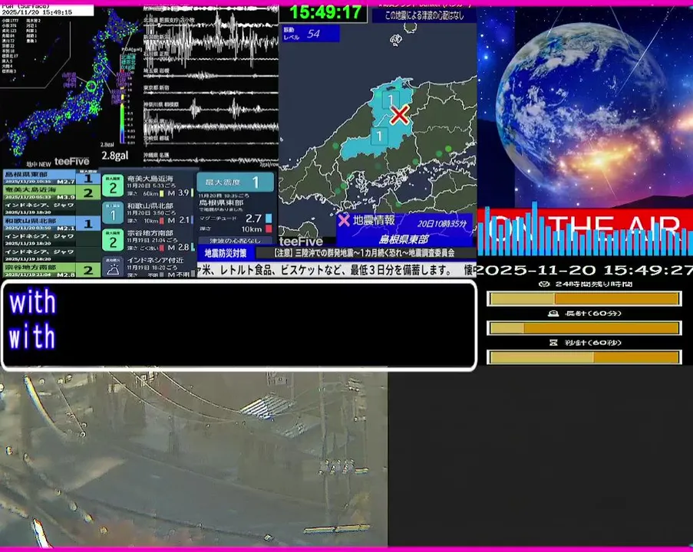The height and width of the screenshot is (552, 693).
Task: Click the hourglass icon beside 秒針(60秒)
Action: click(x=553, y=342)
